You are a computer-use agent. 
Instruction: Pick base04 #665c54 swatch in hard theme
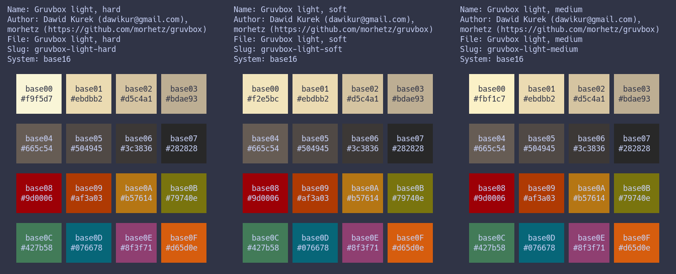(39, 144)
